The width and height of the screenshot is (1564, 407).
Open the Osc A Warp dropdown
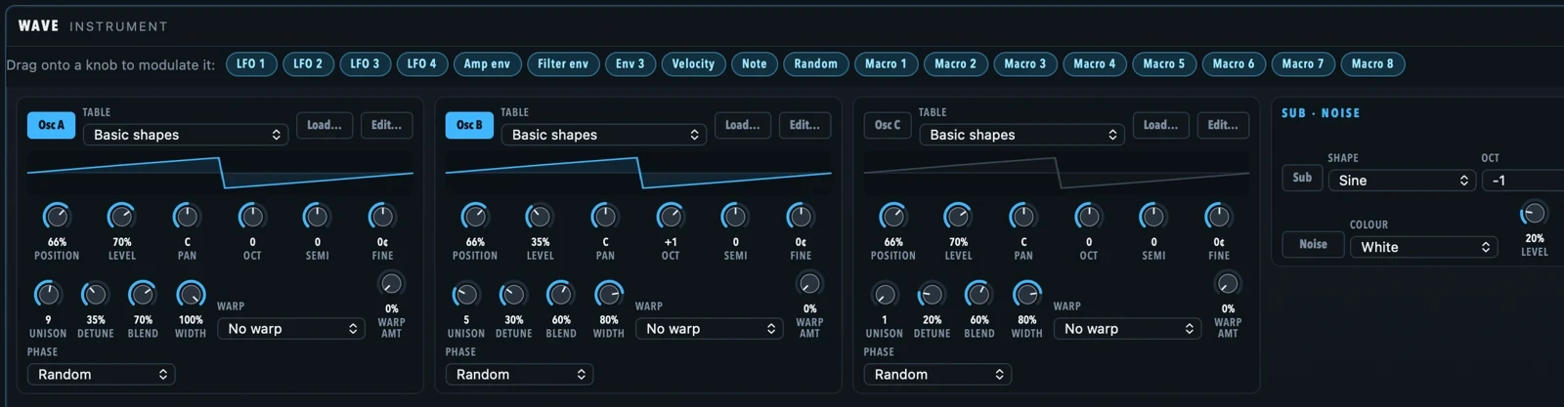pyautogui.click(x=291, y=329)
